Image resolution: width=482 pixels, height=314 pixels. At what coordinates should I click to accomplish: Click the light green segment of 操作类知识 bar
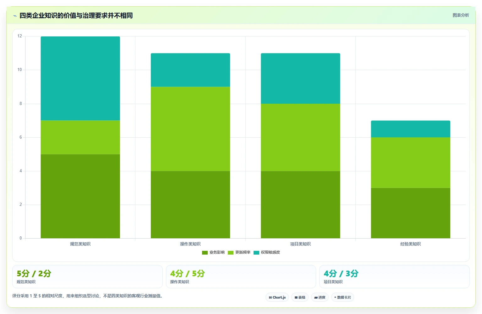click(x=190, y=129)
